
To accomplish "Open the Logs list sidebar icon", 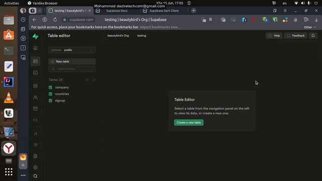I will pyautogui.click(x=35, y=145).
